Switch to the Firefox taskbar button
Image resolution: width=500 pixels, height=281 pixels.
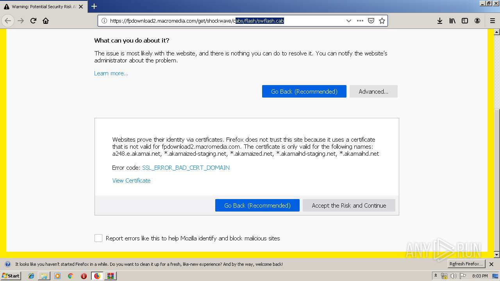pyautogui.click(x=97, y=276)
